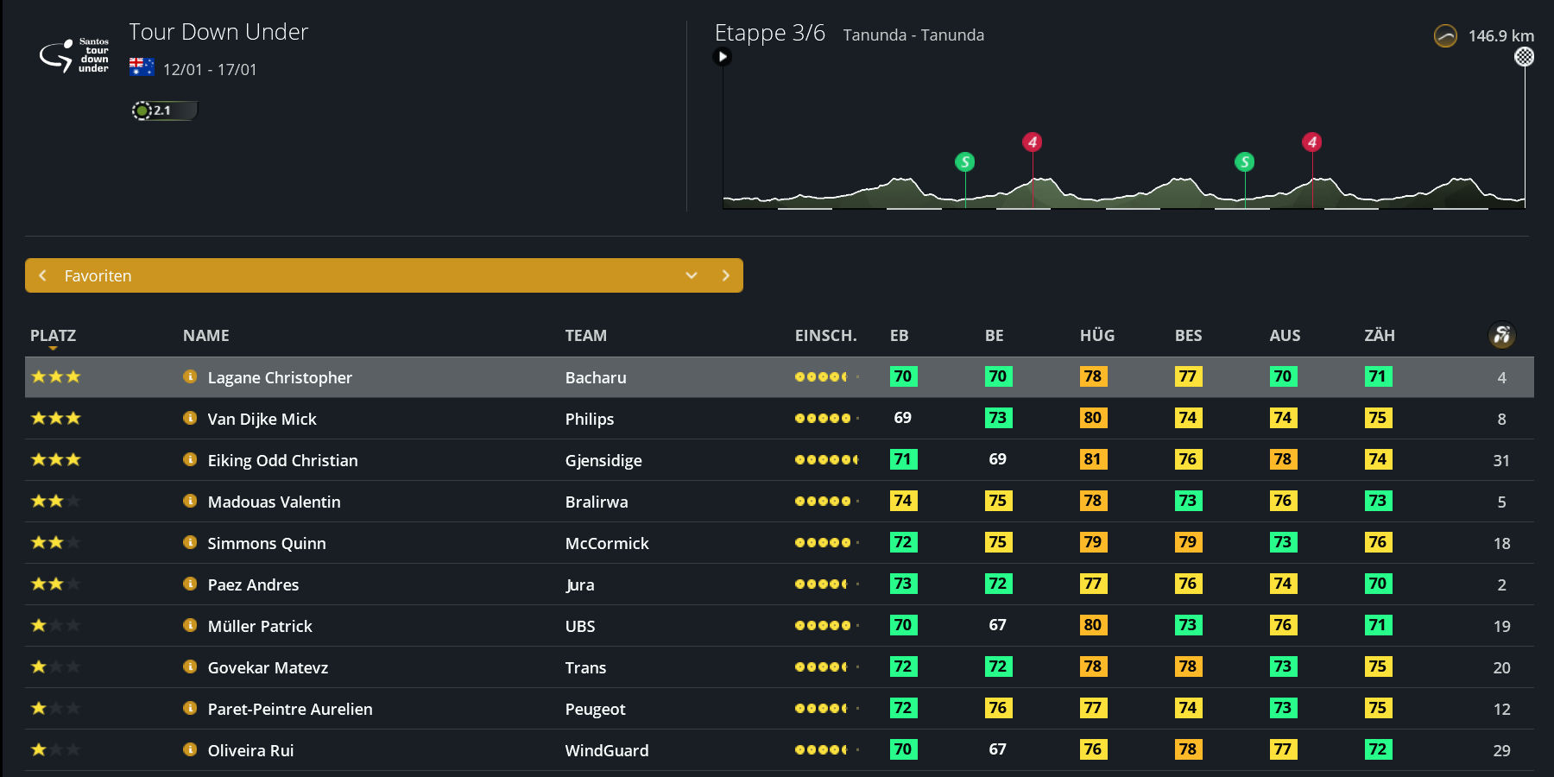Sort by ZÄH column header
This screenshot has width=1554, height=777.
(1380, 336)
